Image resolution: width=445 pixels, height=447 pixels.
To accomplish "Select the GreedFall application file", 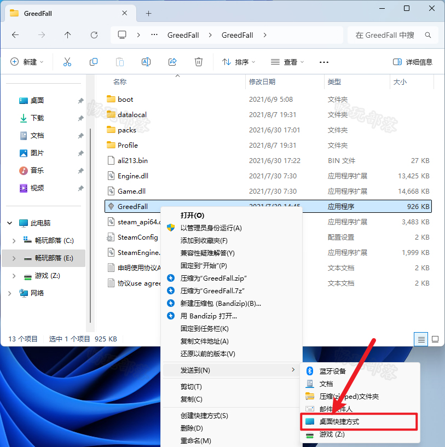I will 268,206.
